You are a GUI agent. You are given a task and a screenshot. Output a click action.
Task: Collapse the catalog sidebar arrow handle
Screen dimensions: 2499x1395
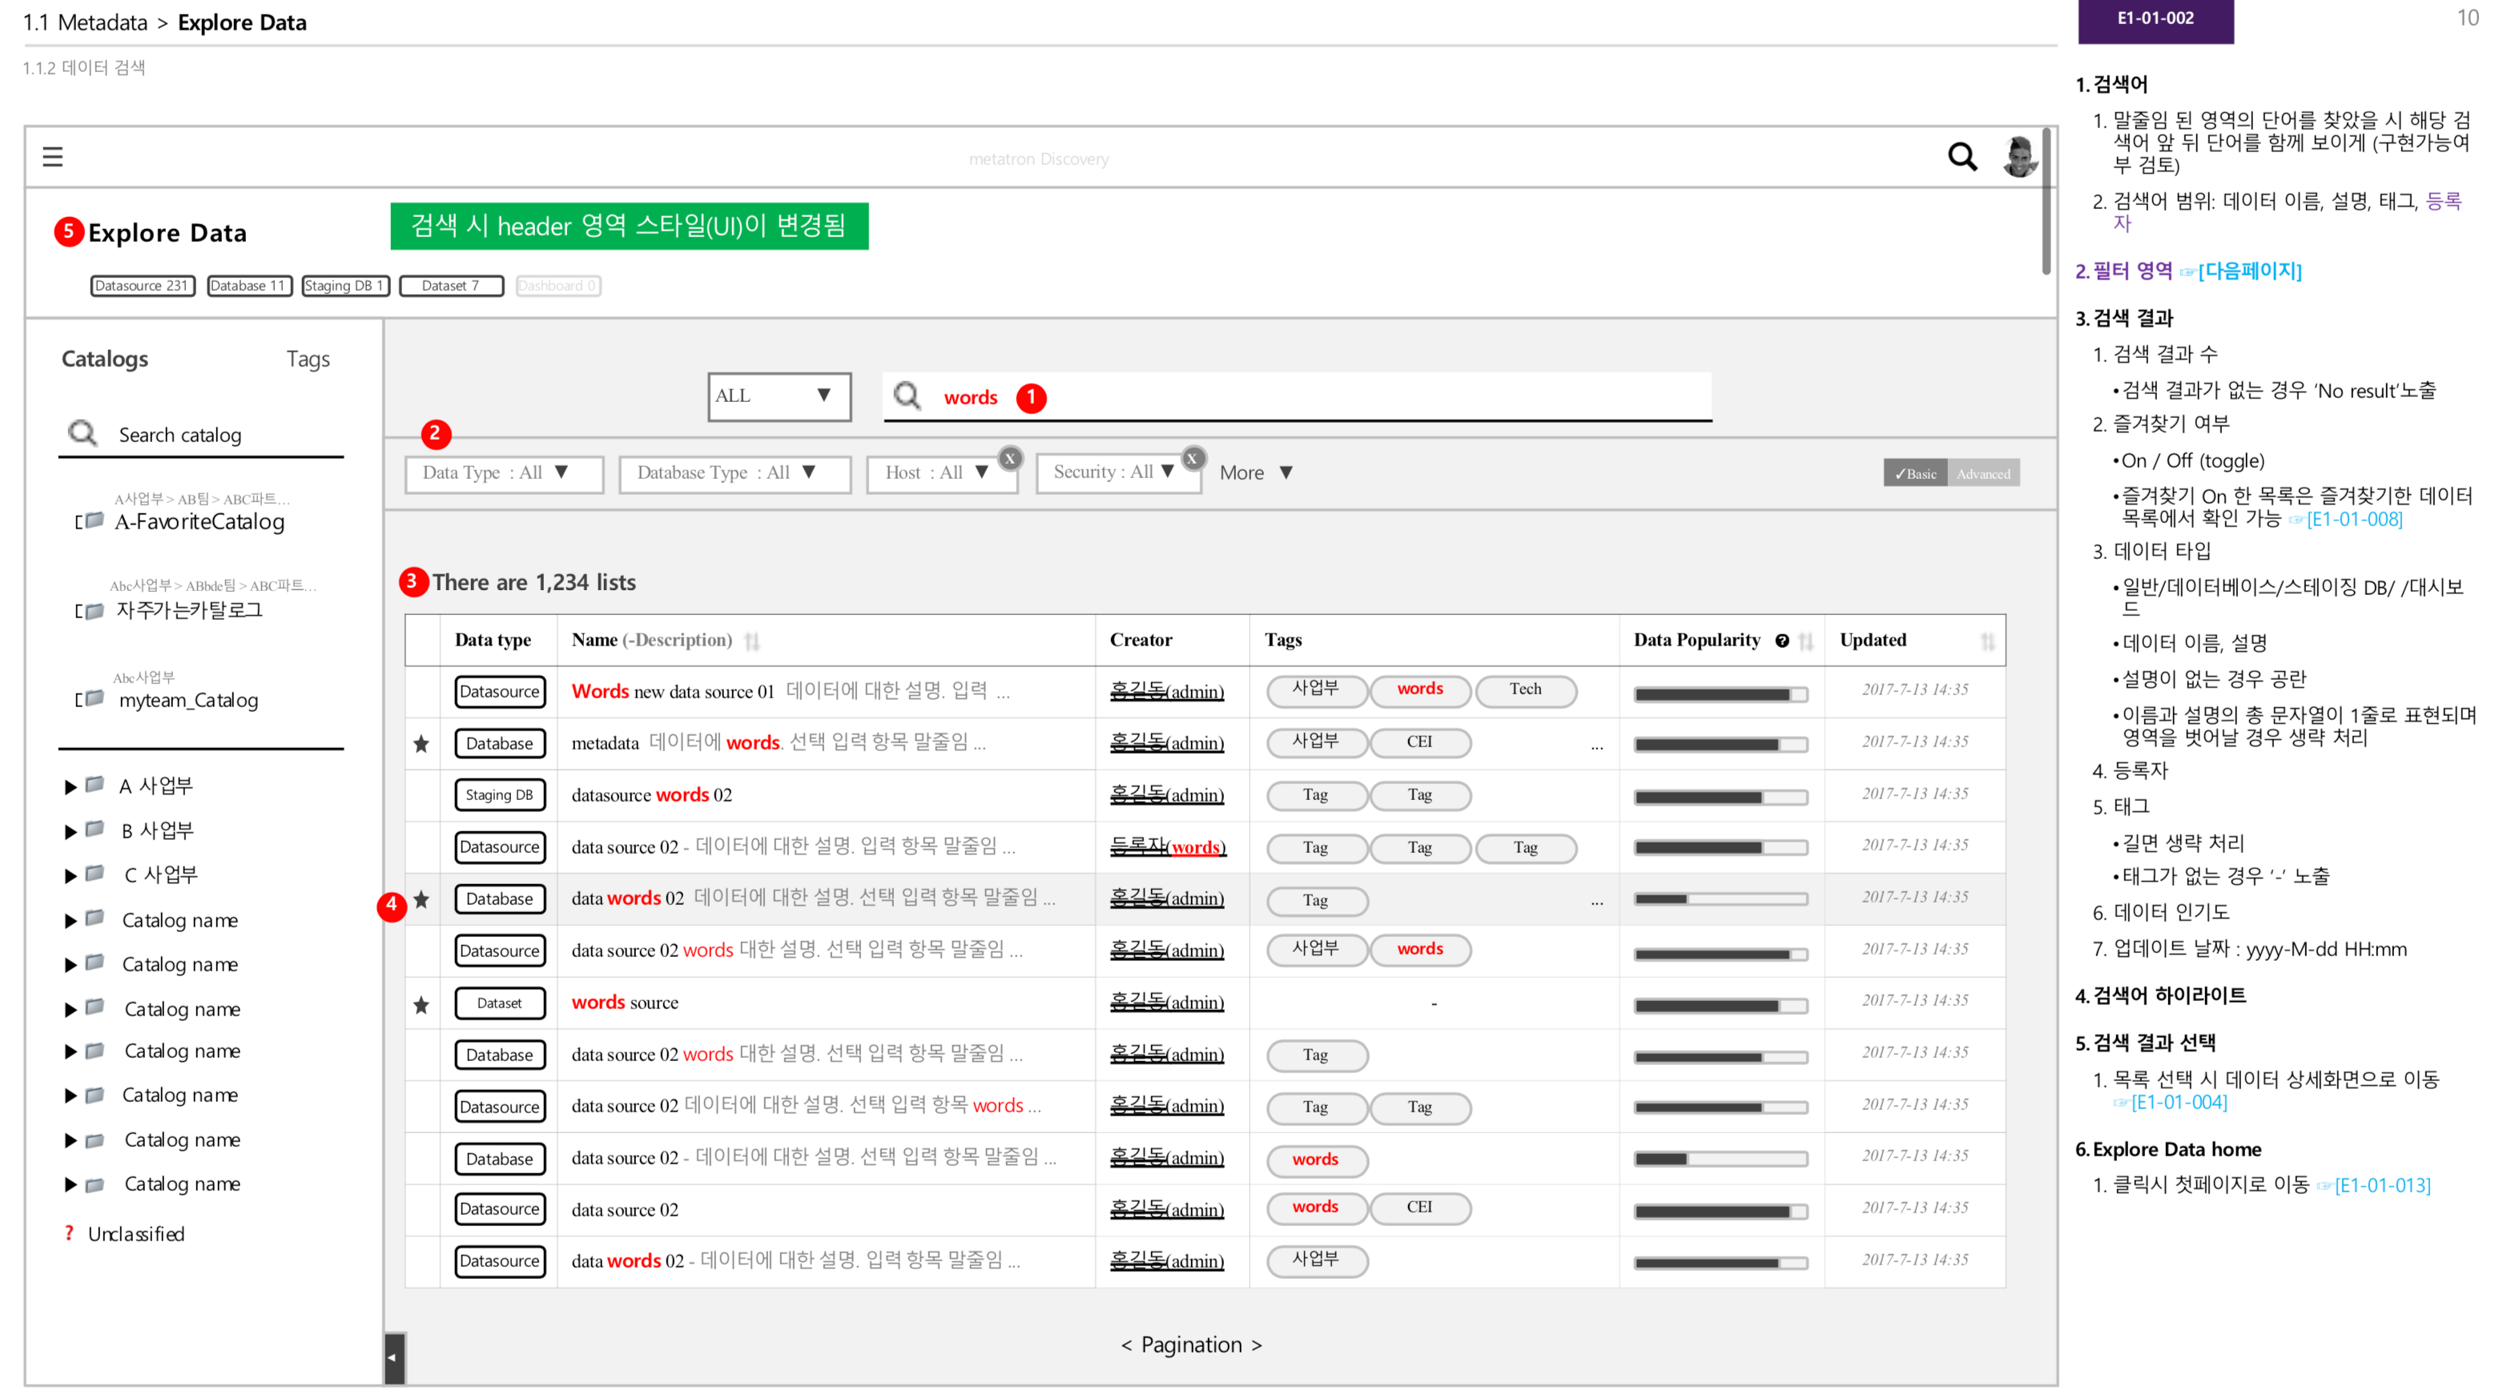[x=393, y=1357]
